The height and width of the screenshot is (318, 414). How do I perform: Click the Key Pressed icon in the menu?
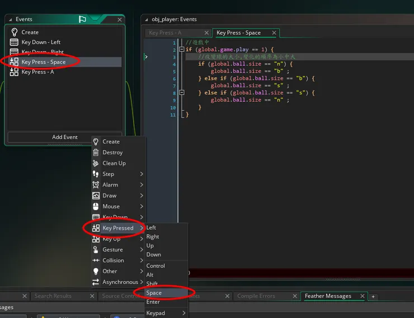click(96, 228)
